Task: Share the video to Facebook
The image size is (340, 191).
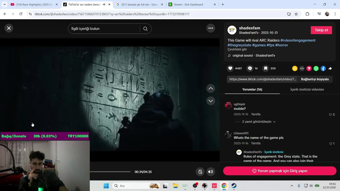Action: (x=323, y=68)
